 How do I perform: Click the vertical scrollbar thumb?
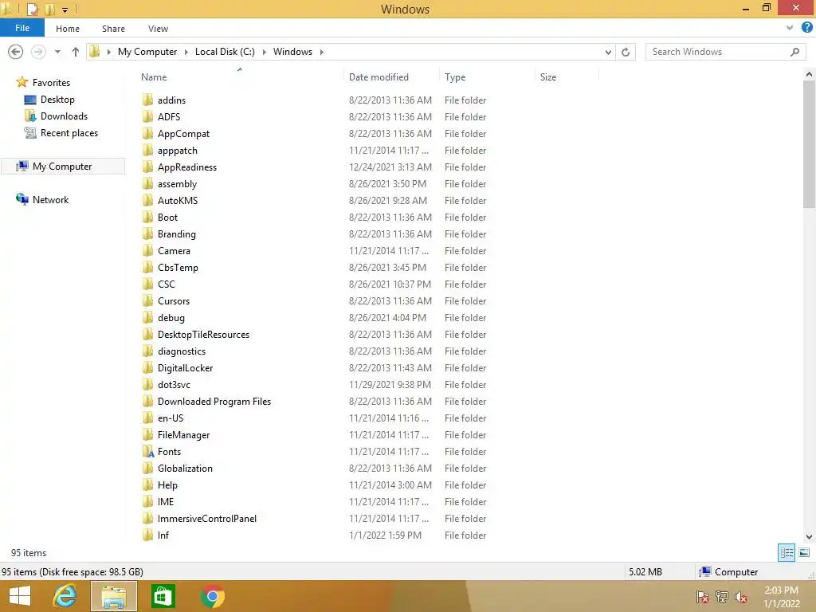pyautogui.click(x=809, y=145)
